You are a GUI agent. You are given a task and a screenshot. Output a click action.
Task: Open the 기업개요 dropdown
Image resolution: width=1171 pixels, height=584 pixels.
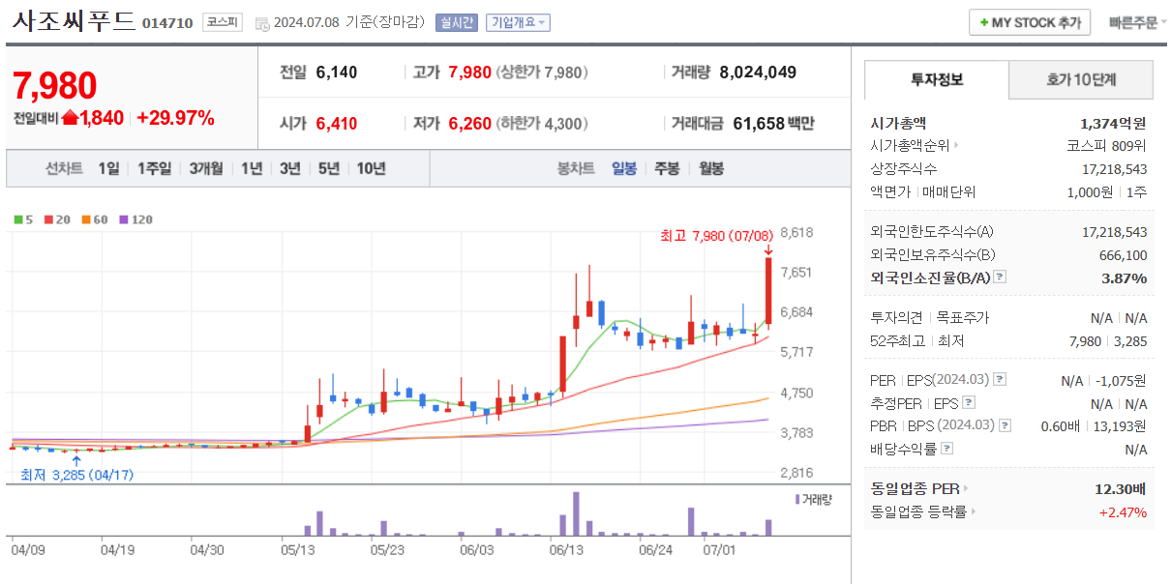518,22
